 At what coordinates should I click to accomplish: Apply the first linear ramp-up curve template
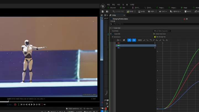(x=144, y=40)
